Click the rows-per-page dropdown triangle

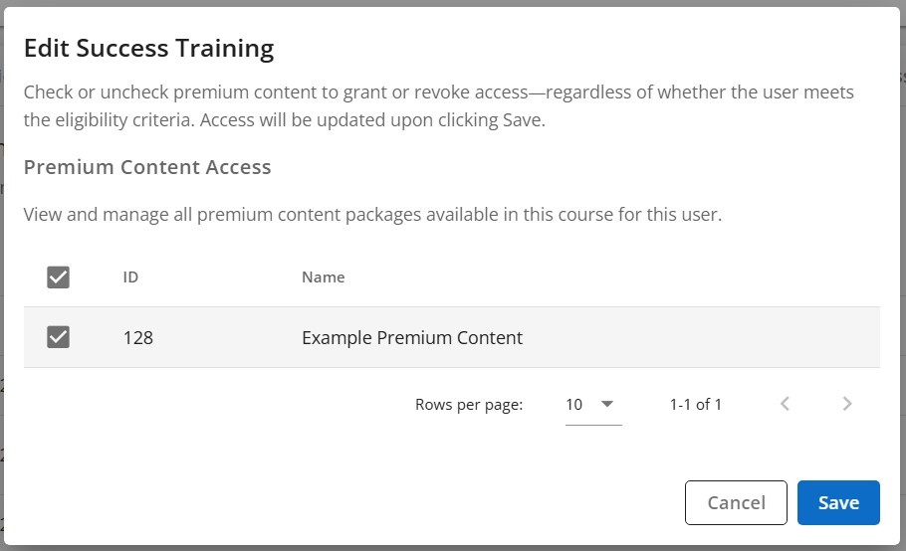pyautogui.click(x=607, y=404)
